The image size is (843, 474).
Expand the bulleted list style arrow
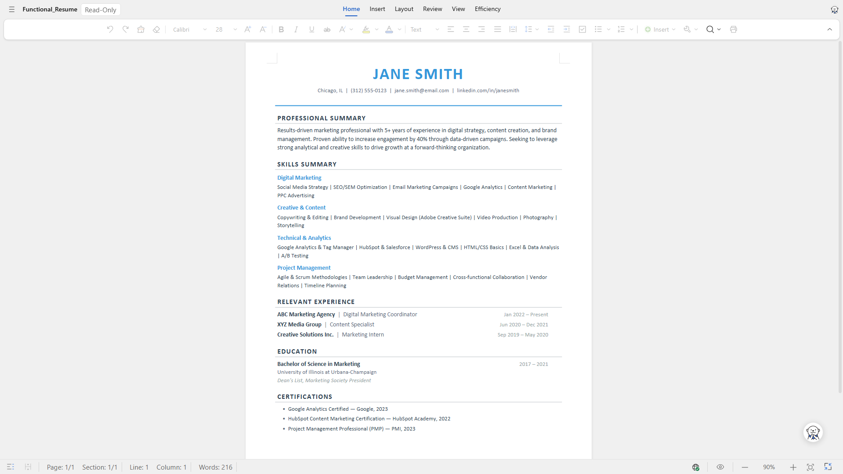[608, 29]
